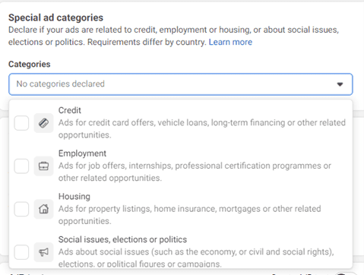
Task: Open the Learn more link
Action: tap(230, 42)
